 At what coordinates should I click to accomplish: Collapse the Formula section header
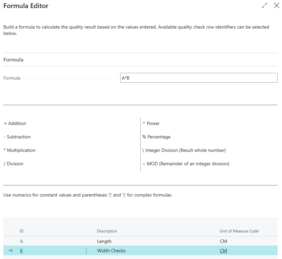(13, 59)
